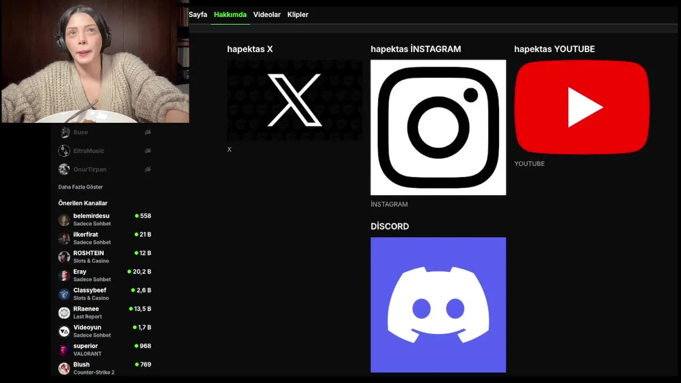
Task: Click Counter-Strike 2 category under Blush
Action: (94, 372)
